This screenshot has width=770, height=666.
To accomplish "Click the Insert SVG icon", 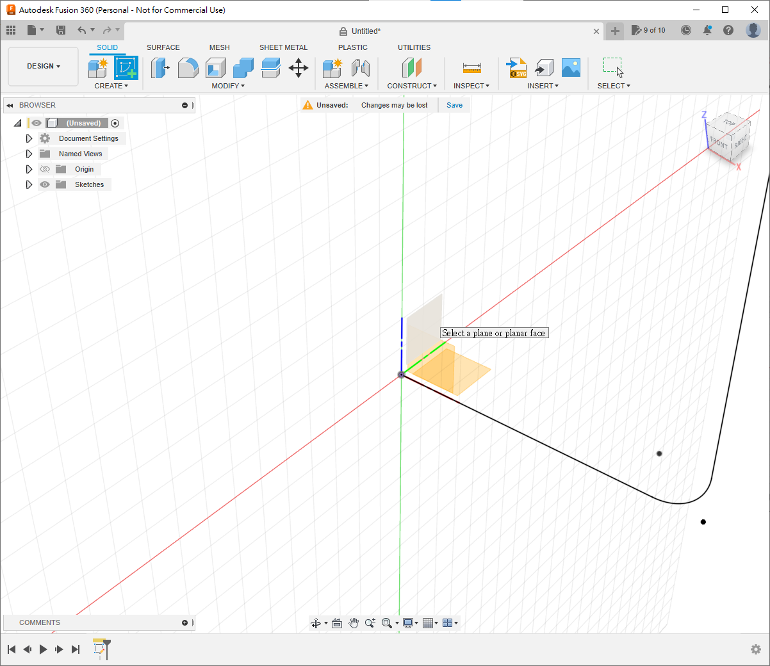I will coord(516,68).
